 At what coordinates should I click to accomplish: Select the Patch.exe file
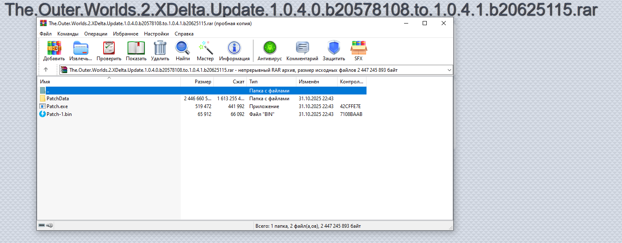click(x=57, y=106)
